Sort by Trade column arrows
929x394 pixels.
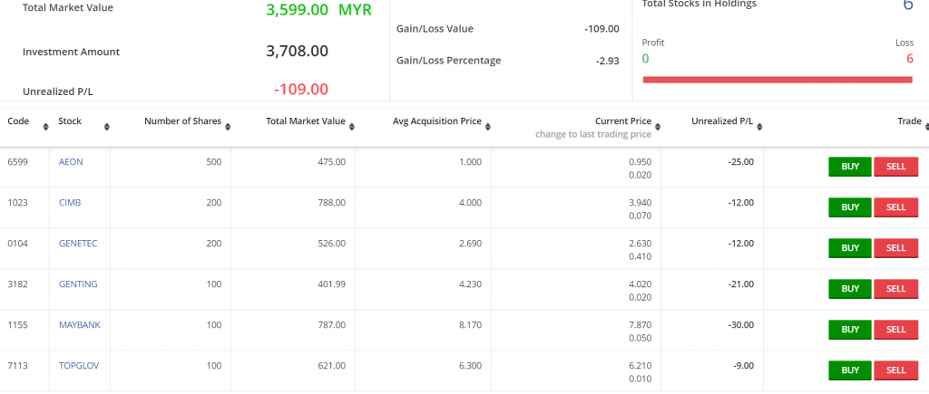[x=926, y=127]
